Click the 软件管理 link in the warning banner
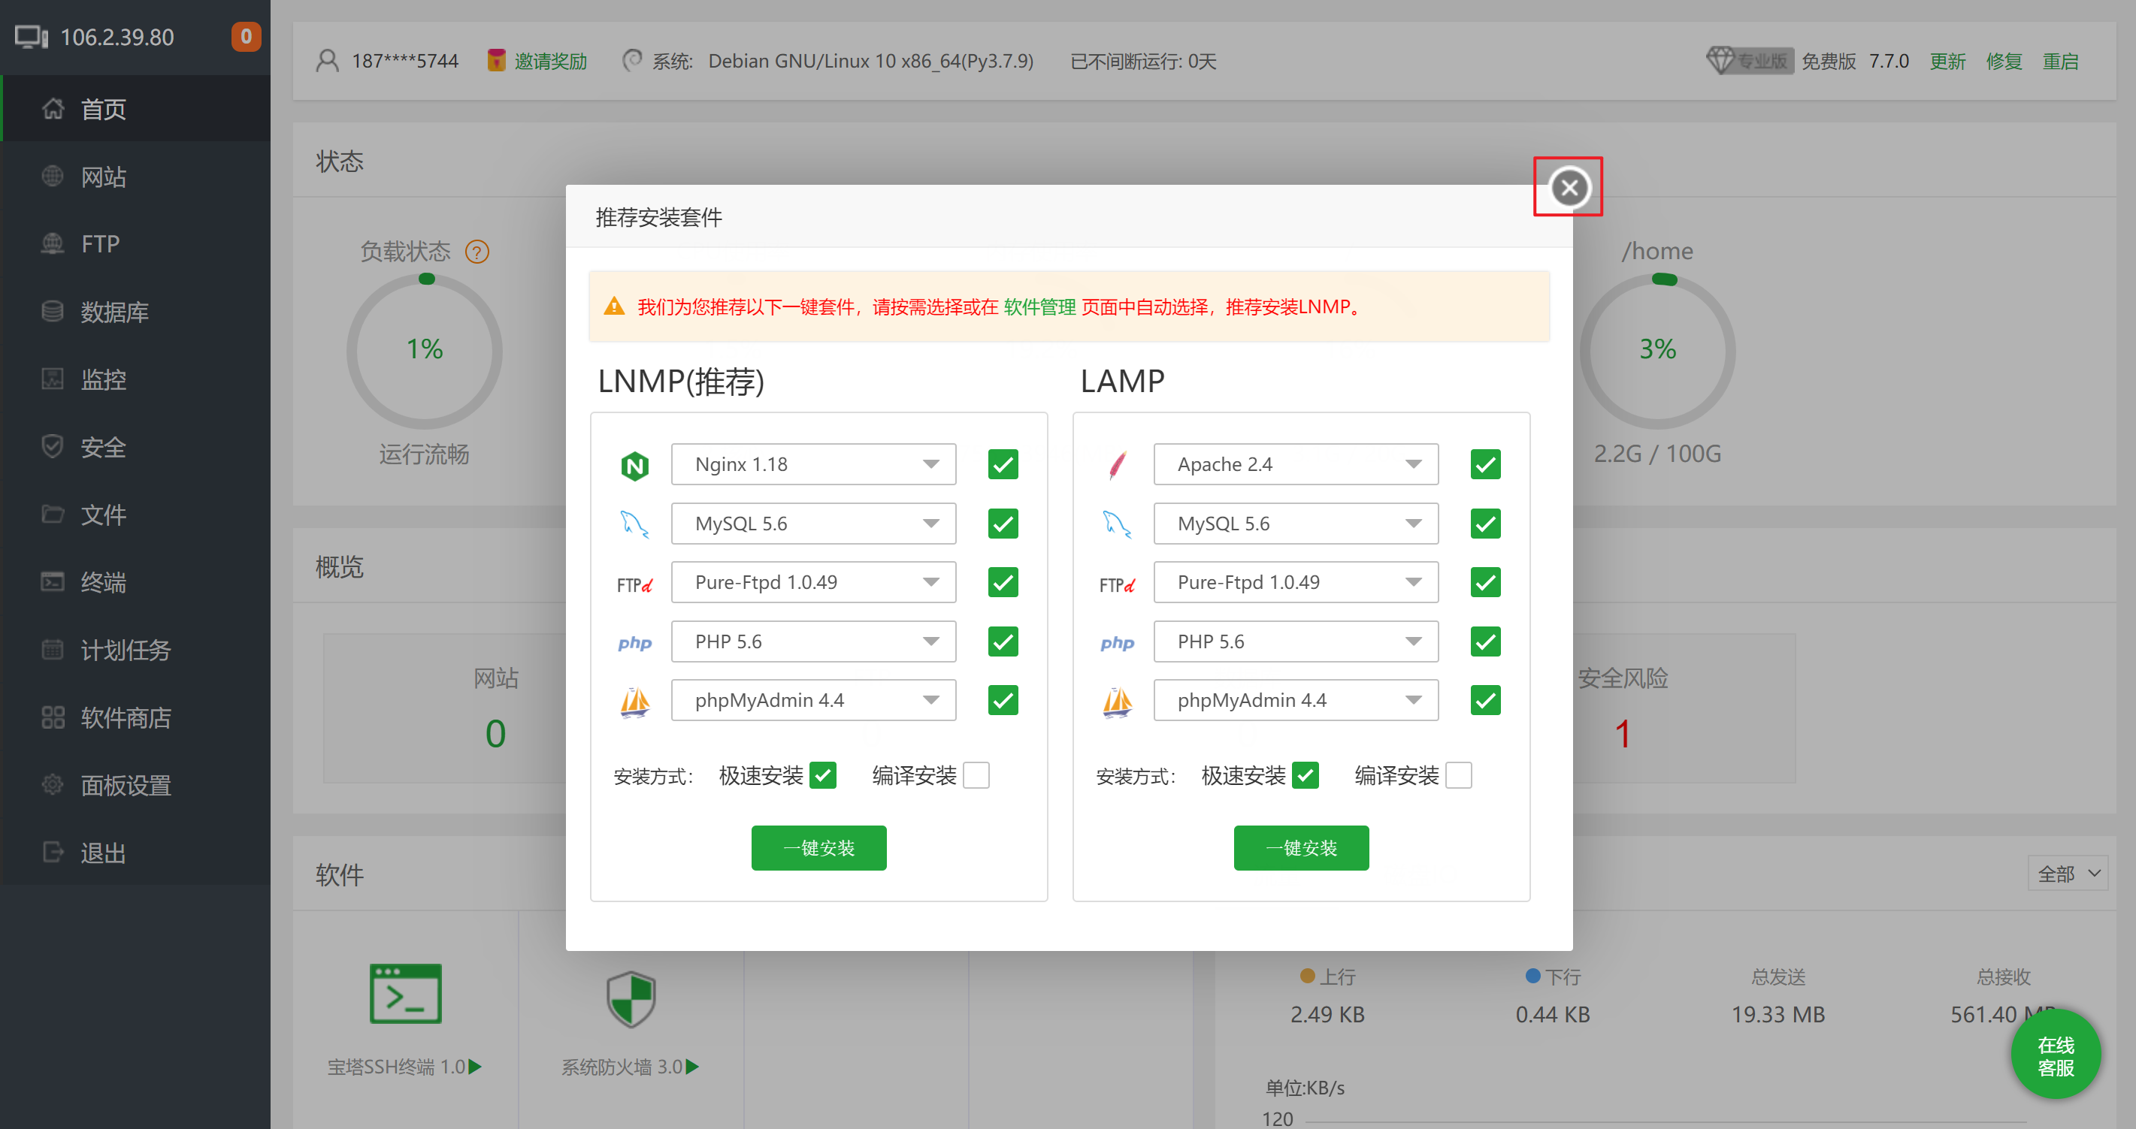The image size is (2136, 1129). coord(1039,307)
